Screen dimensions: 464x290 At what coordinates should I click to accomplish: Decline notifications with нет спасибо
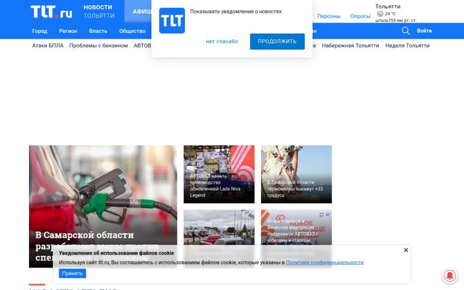[222, 41]
